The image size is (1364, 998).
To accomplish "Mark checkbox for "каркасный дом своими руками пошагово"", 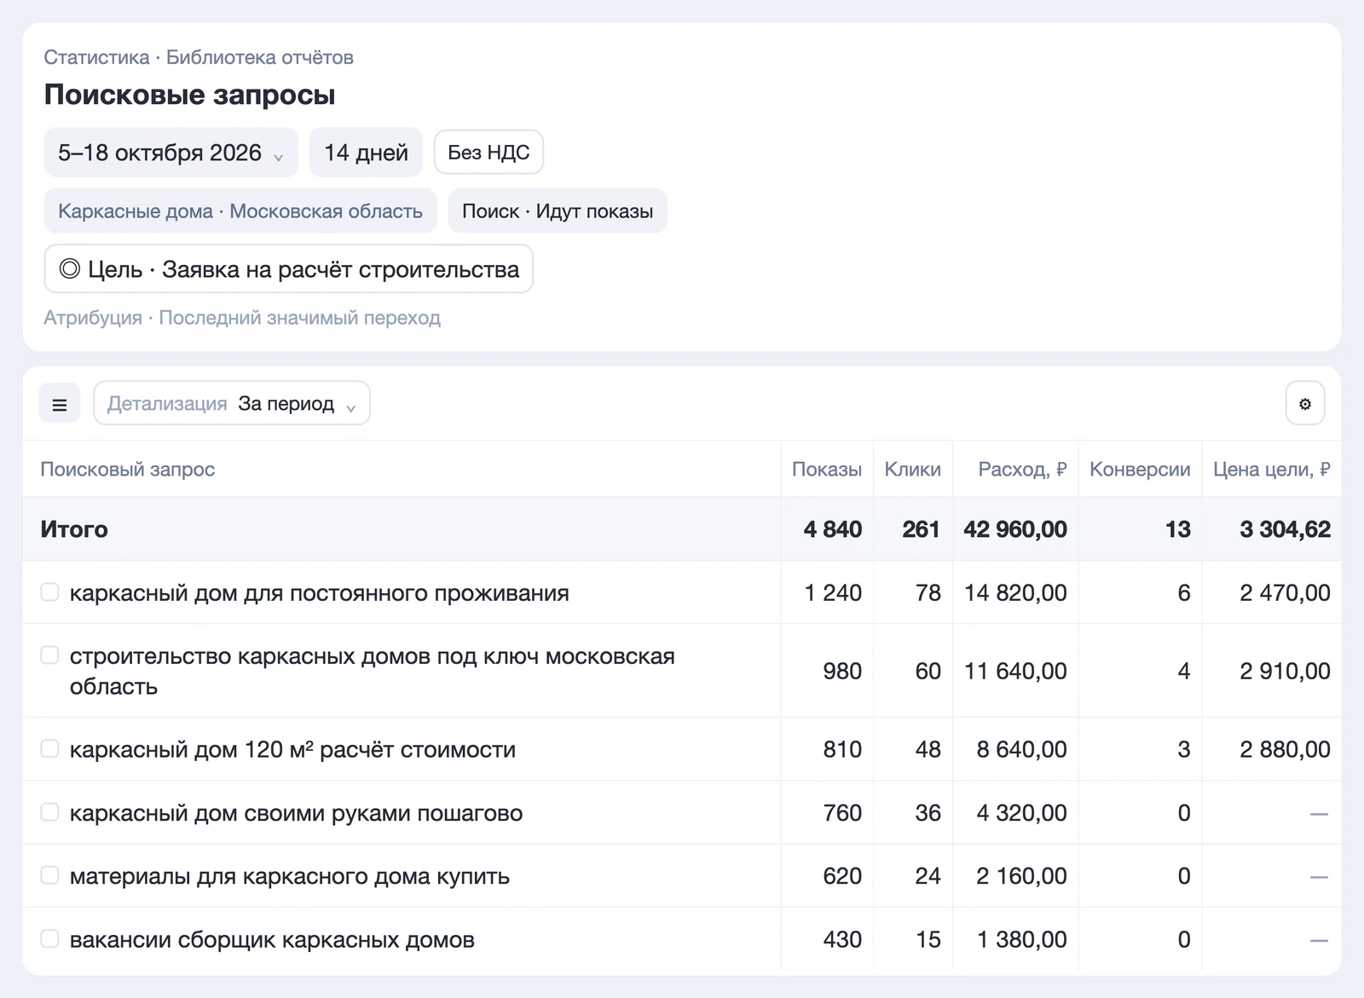I will pos(50,812).
